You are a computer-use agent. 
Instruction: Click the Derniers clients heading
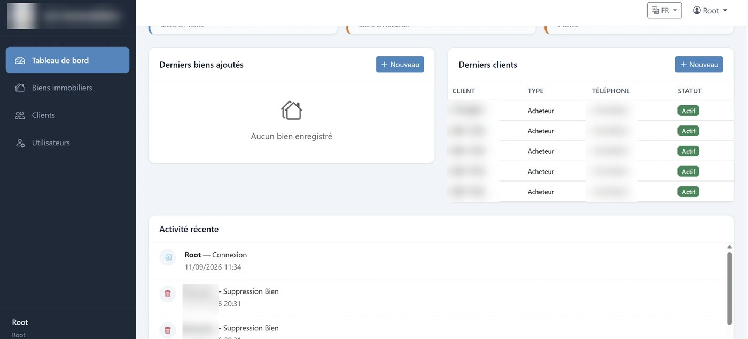point(488,65)
